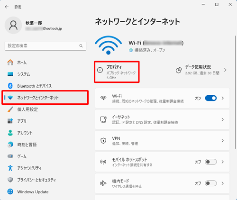Click the 設定の検索 search field
237x200 pixels.
click(46, 46)
